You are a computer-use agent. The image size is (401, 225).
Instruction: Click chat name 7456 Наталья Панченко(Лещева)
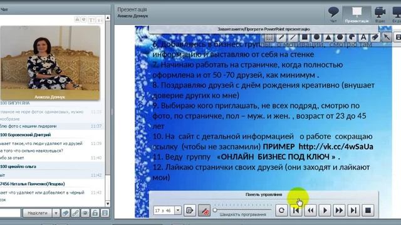click(33, 184)
